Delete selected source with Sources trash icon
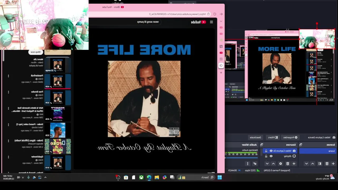The height and width of the screenshot is (190, 338). (x=288, y=164)
